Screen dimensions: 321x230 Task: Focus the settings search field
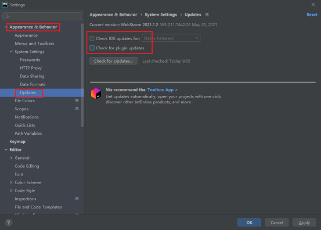pyautogui.click(x=42, y=16)
